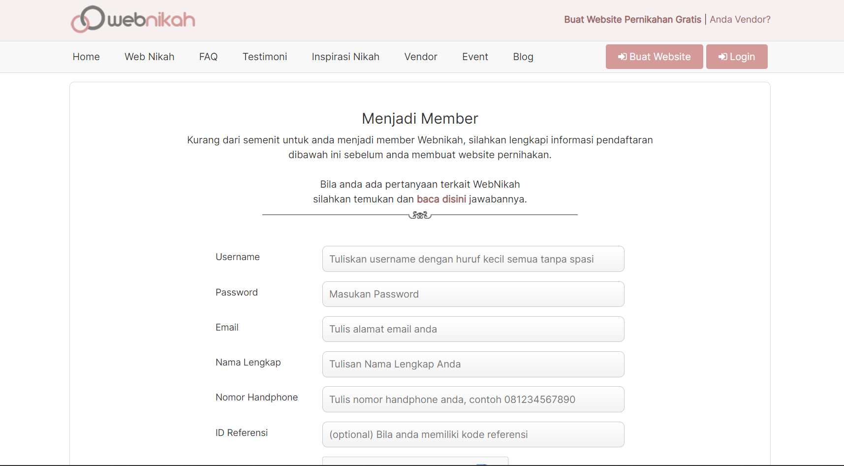This screenshot has height=466, width=844.
Task: Click the Anda Vendor? link
Action: tap(740, 20)
